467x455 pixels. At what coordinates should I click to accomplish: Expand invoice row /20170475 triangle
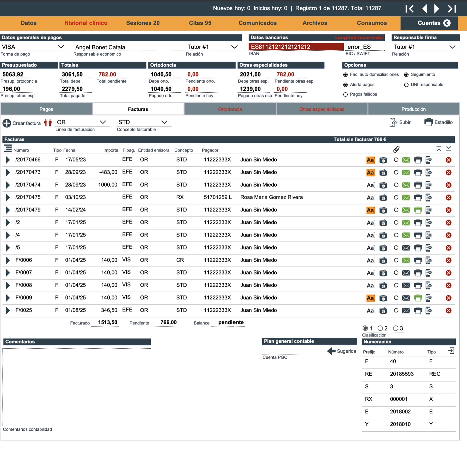coord(8,197)
